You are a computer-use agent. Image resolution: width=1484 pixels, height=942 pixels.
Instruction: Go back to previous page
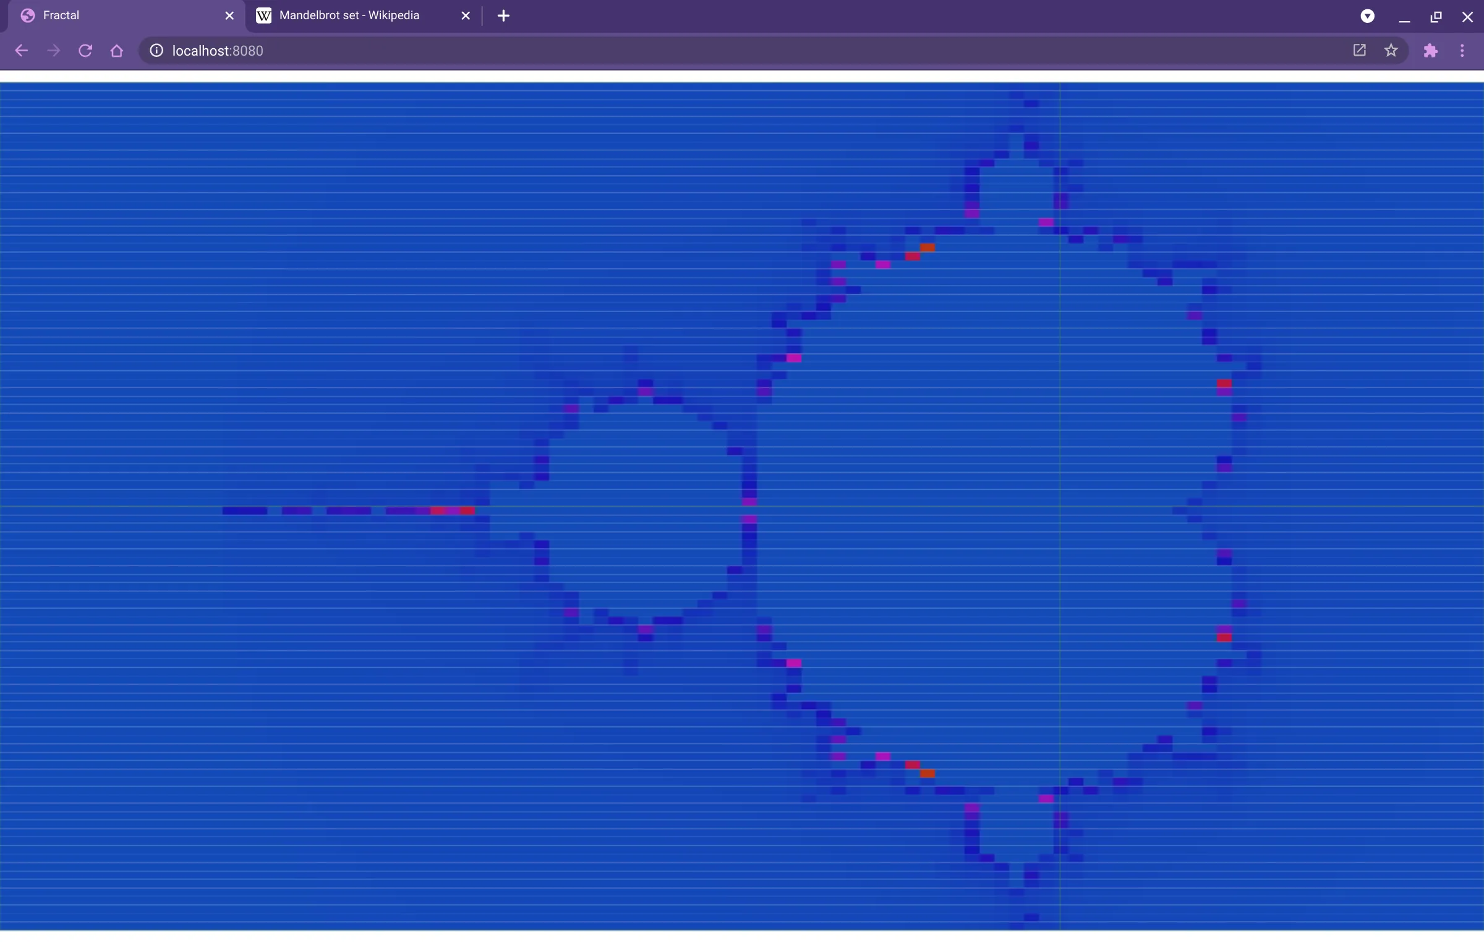pyautogui.click(x=21, y=51)
